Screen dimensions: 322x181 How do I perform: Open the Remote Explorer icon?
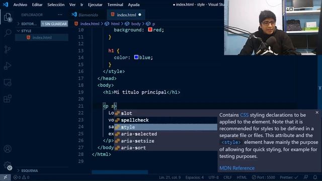8,82
